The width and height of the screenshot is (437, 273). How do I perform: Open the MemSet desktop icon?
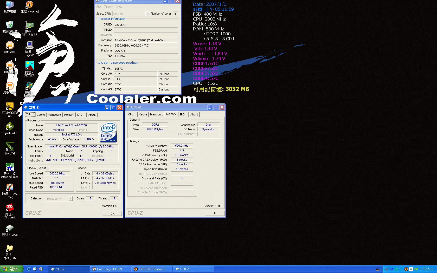coord(10,149)
